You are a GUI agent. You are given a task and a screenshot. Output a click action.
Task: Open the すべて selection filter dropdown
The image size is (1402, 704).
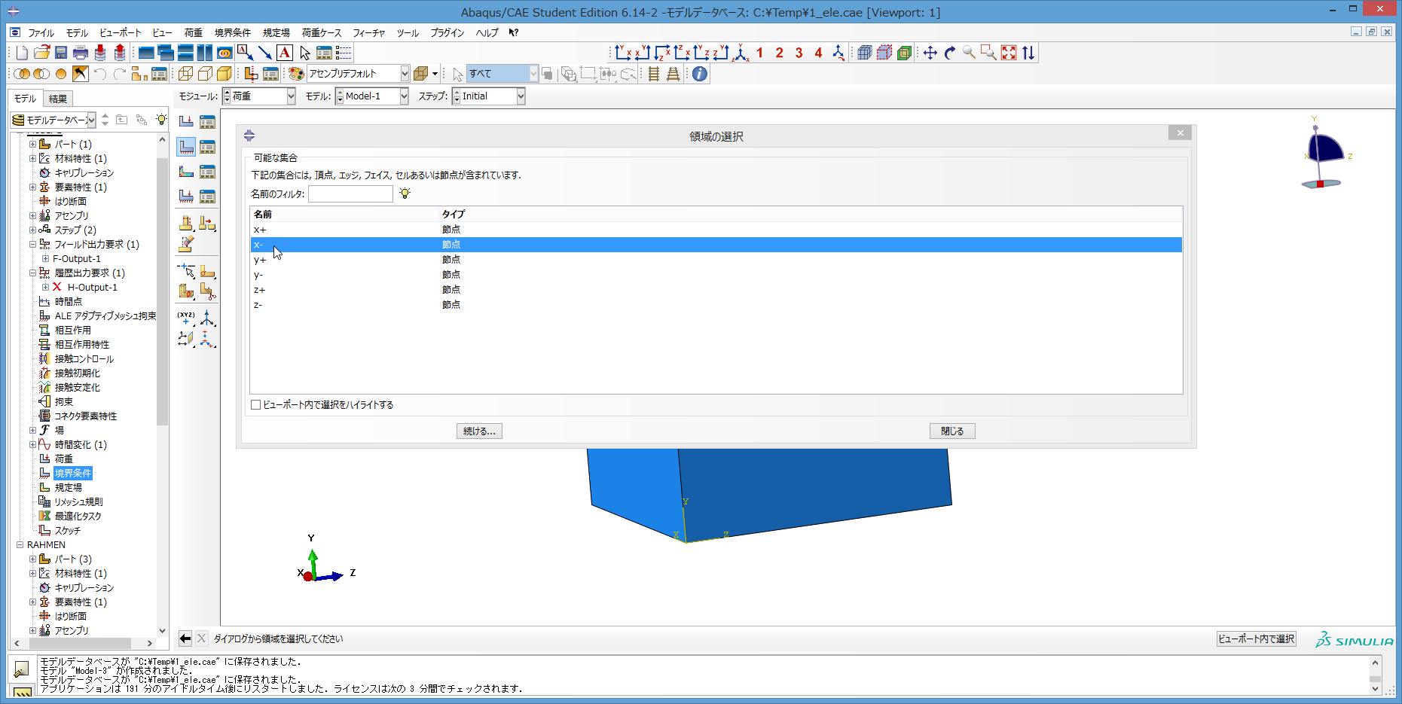pos(502,74)
